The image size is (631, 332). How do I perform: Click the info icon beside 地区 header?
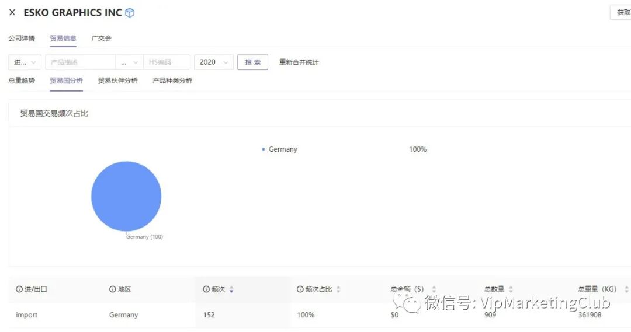(112, 289)
